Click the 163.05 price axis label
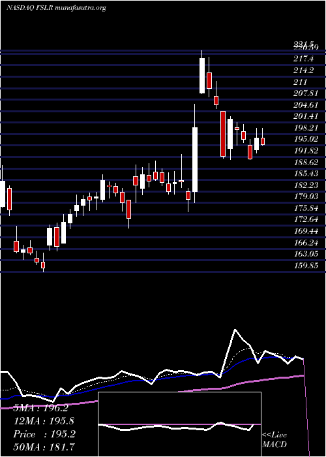 click(x=306, y=253)
